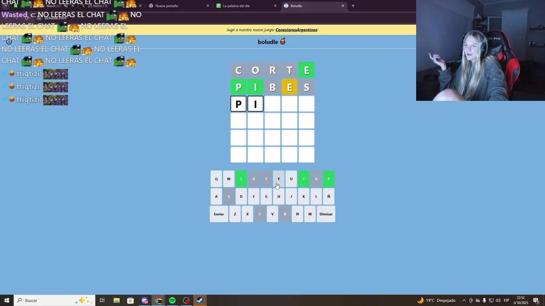Open the notification center icon
The width and height of the screenshot is (545, 306).
tap(536, 300)
